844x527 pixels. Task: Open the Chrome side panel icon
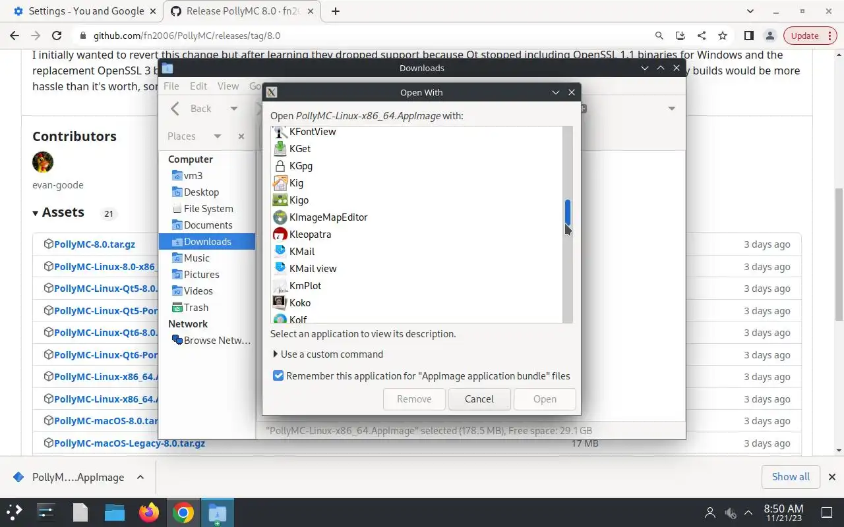click(x=749, y=36)
